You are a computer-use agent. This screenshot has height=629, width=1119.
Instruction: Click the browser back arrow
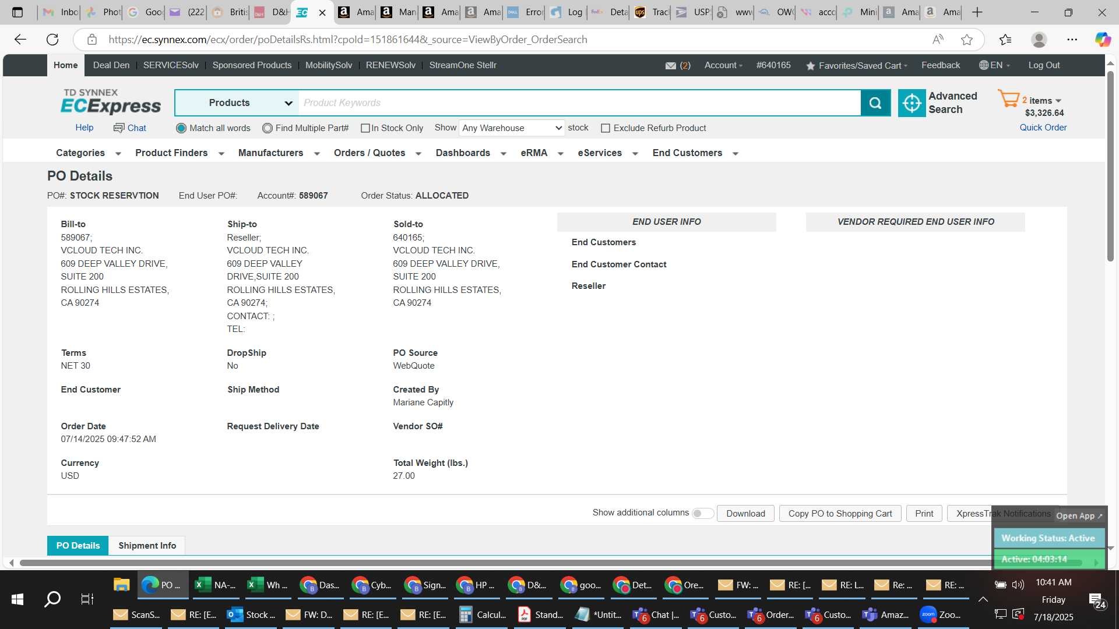(x=20, y=40)
